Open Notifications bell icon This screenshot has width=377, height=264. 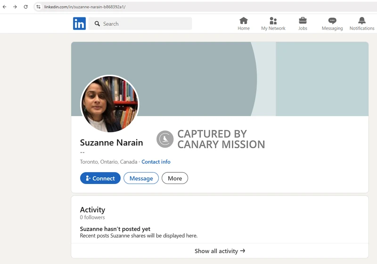click(x=362, y=21)
